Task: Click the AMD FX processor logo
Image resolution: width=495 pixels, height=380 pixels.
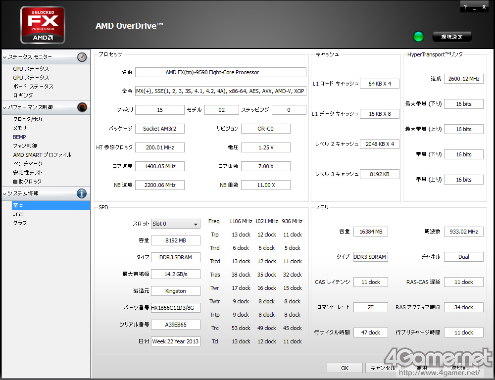Action: [x=43, y=25]
